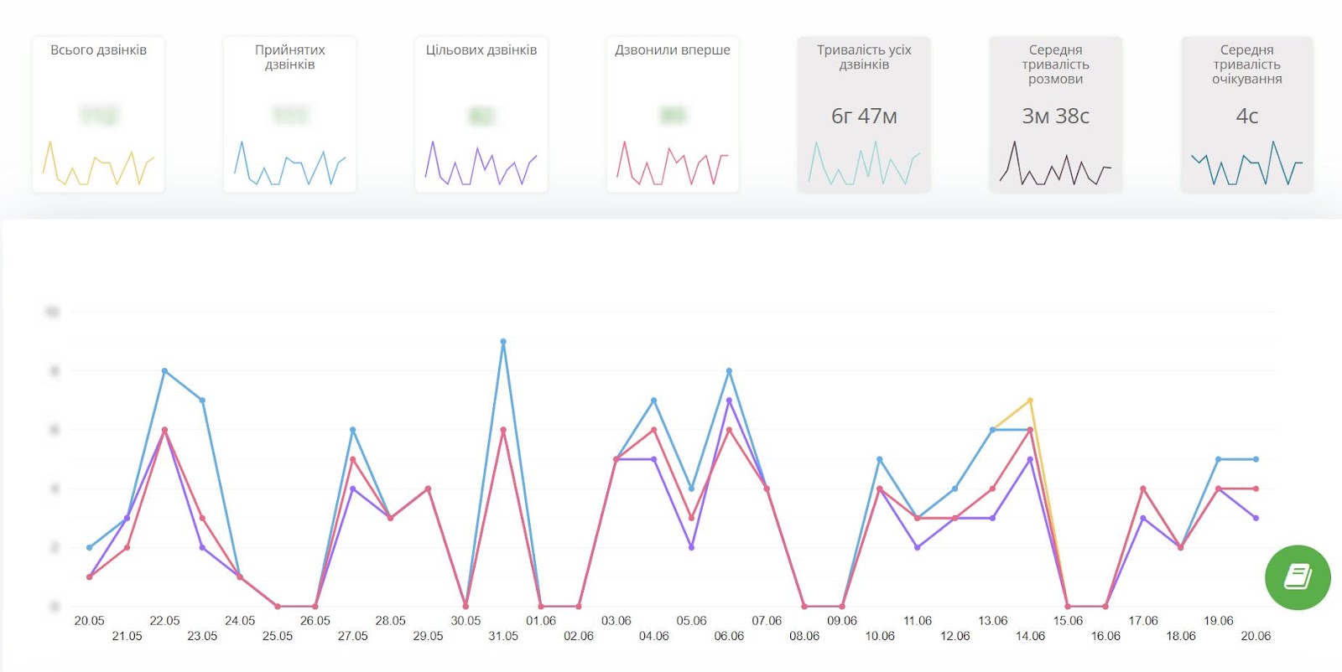
Task: Click the 3м 38с average talk value
Action: [1055, 116]
